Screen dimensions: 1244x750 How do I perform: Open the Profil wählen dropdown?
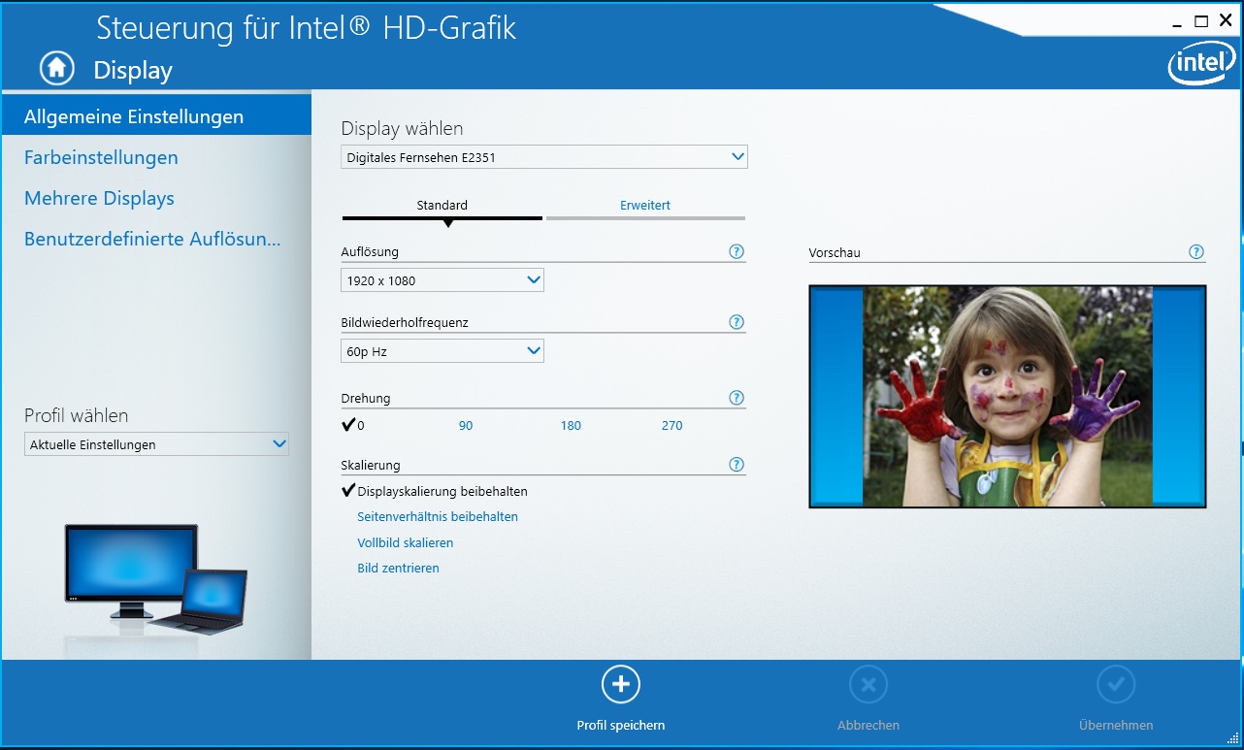click(156, 444)
